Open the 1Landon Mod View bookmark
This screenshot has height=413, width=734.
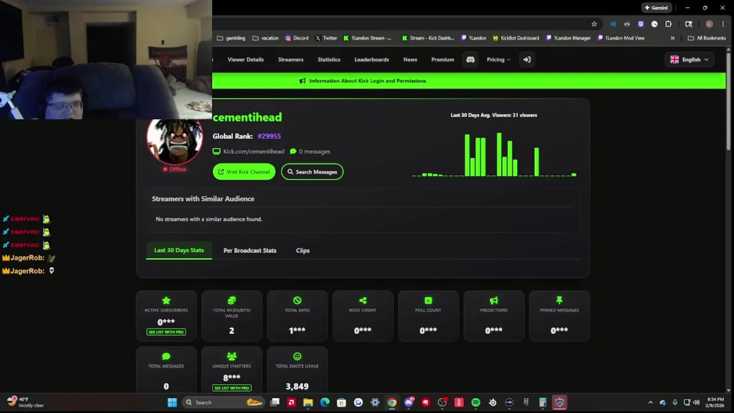pyautogui.click(x=621, y=38)
